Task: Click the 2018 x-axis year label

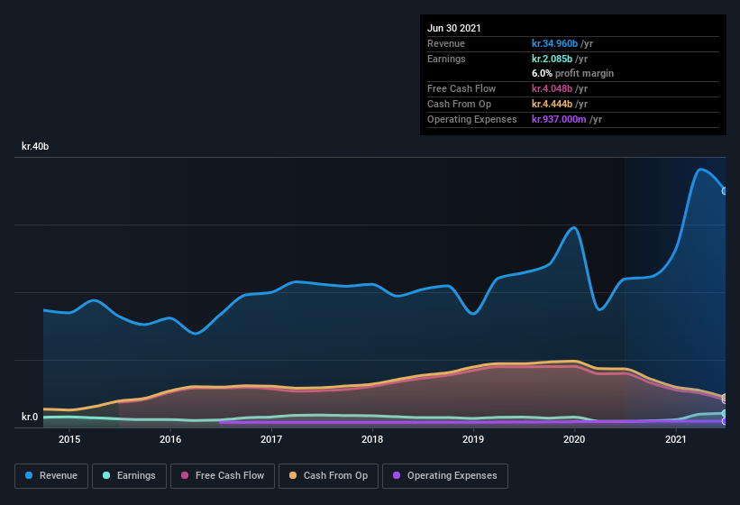Action: [x=372, y=439]
